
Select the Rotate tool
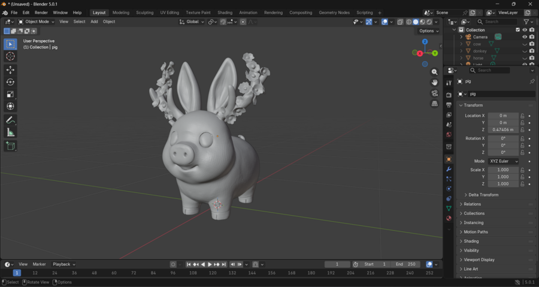click(10, 82)
